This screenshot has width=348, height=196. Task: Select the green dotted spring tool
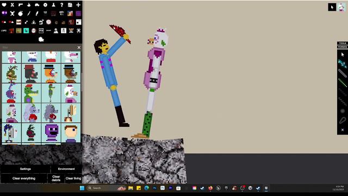pyautogui.click(x=343, y=83)
